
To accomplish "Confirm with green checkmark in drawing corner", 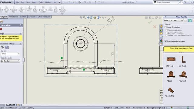I will 150,22.
